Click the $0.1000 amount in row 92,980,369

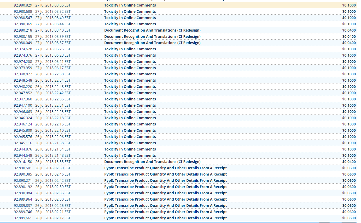349,24
